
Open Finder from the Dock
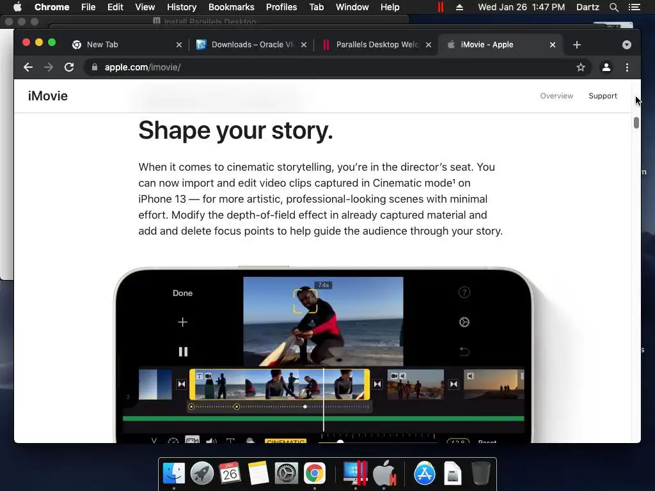pyautogui.click(x=174, y=473)
